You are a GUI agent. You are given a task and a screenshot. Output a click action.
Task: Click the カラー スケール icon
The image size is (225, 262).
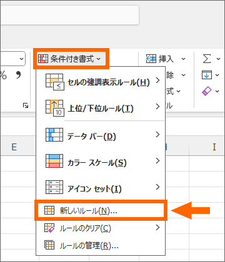(54, 161)
